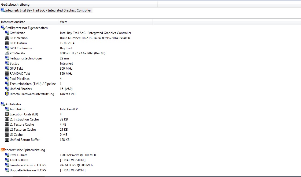
Task: Click the 1200 MPixel/s @ 300 MHz value
Action: coord(78,155)
